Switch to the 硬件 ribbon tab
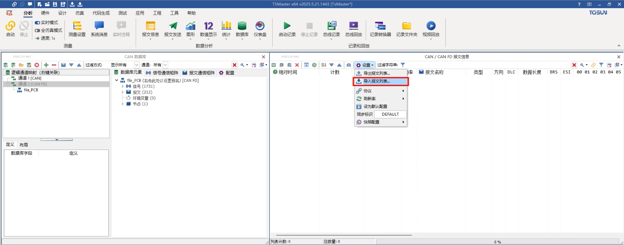Screen dimensions: 624x245 click(45, 13)
